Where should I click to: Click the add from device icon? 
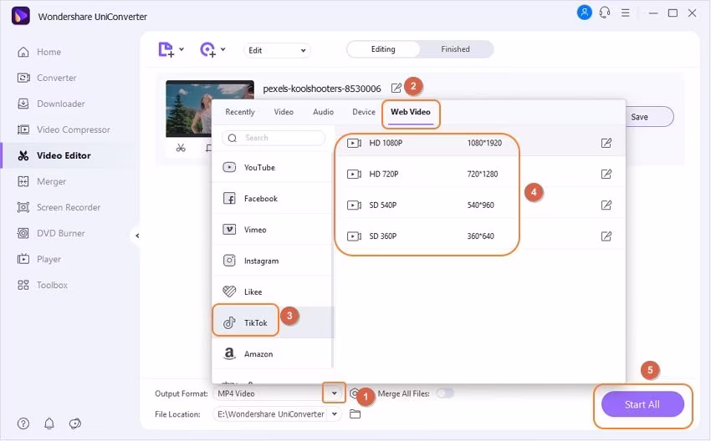(x=207, y=49)
